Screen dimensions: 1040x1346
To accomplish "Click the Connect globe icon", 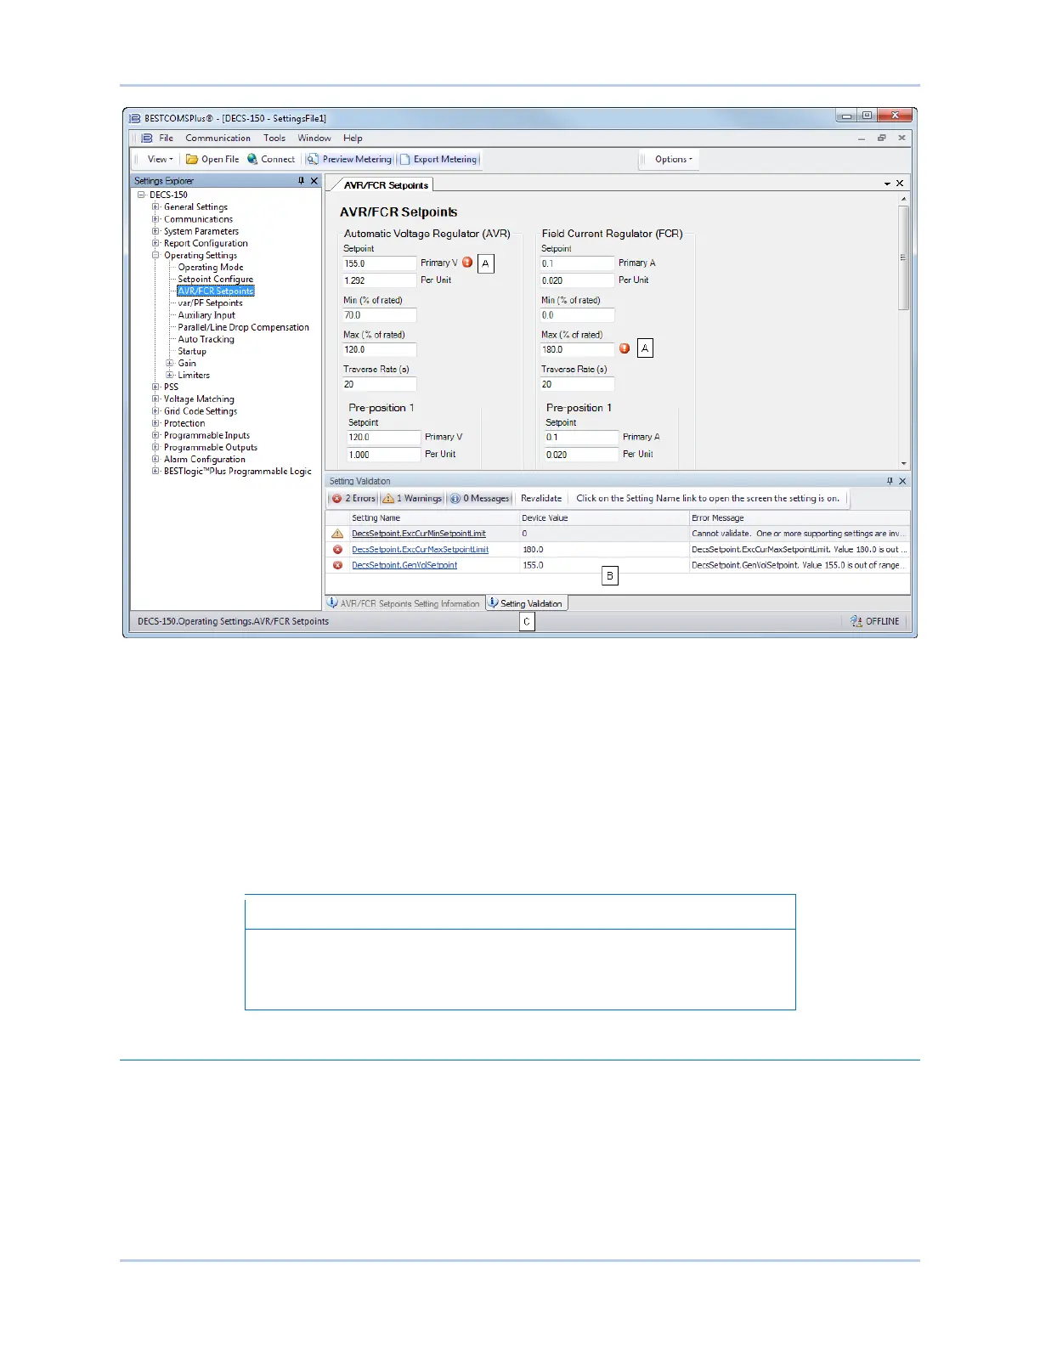I will [x=252, y=159].
